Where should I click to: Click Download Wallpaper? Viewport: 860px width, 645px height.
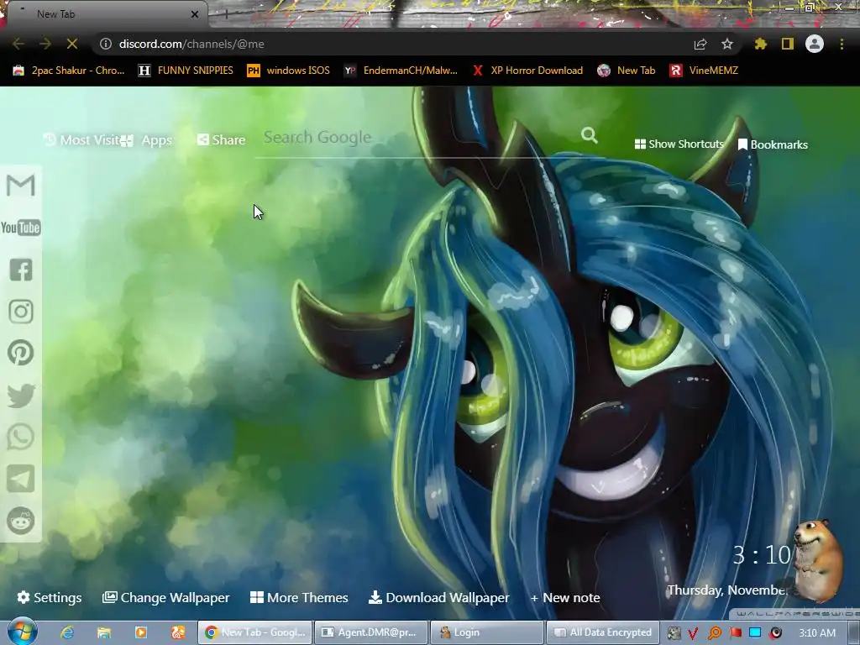click(x=438, y=597)
